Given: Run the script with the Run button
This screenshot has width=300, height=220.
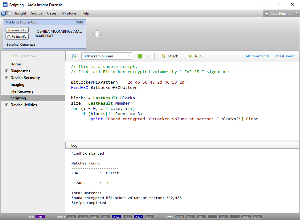Looking at the screenshot, I should tap(195, 56).
